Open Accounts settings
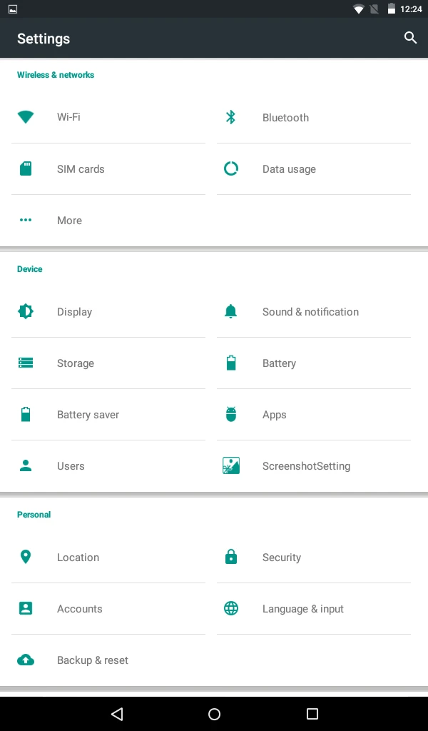 (x=108, y=608)
